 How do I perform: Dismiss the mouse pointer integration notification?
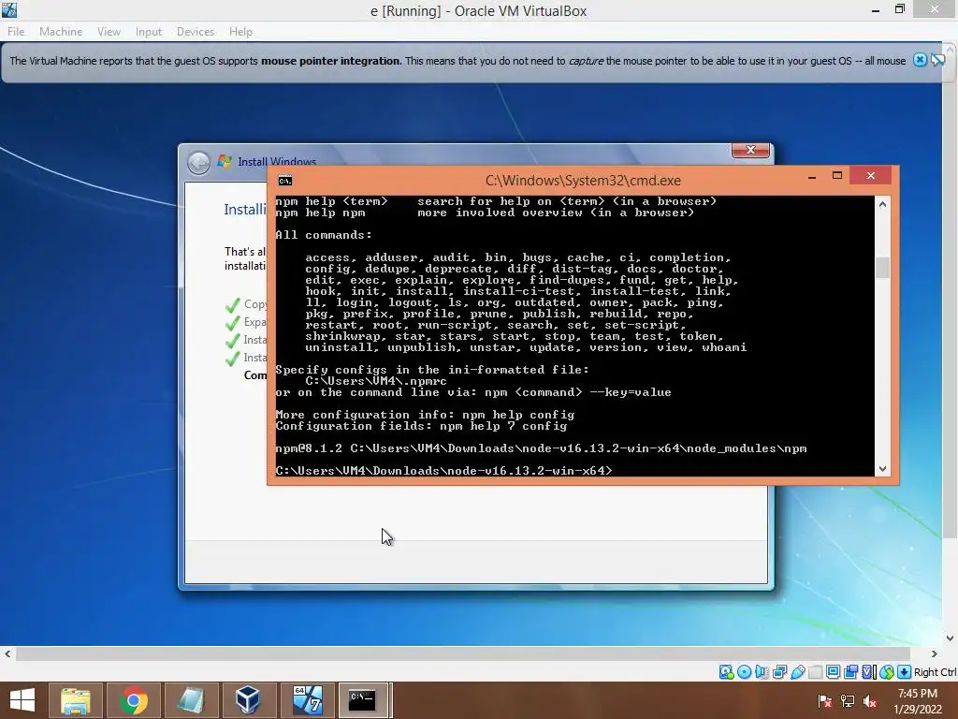(x=920, y=60)
